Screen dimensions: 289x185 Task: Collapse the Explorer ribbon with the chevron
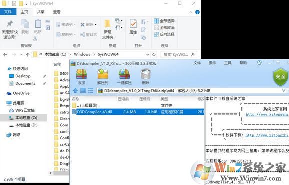(190, 12)
